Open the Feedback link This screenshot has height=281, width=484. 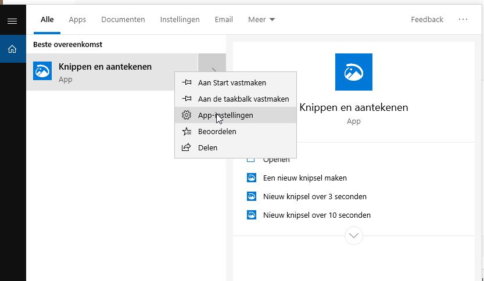427,19
